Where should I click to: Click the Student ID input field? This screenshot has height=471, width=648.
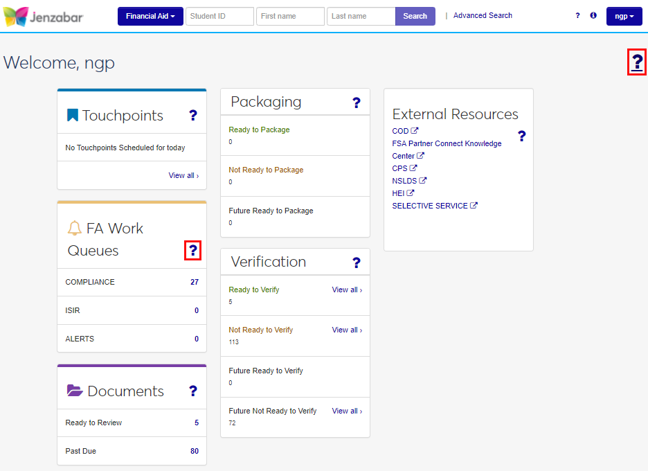click(219, 16)
